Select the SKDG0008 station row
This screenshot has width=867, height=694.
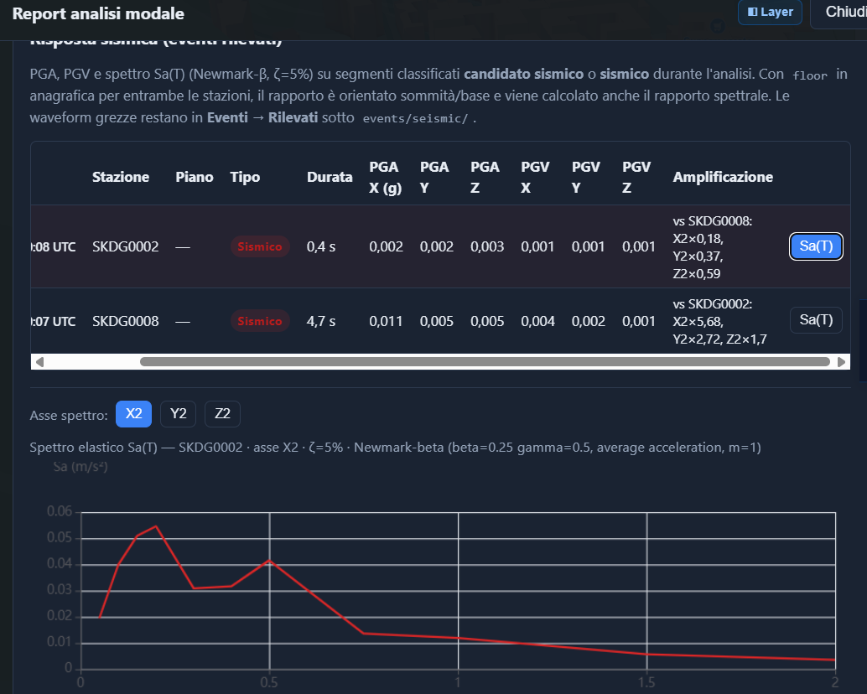coord(440,321)
